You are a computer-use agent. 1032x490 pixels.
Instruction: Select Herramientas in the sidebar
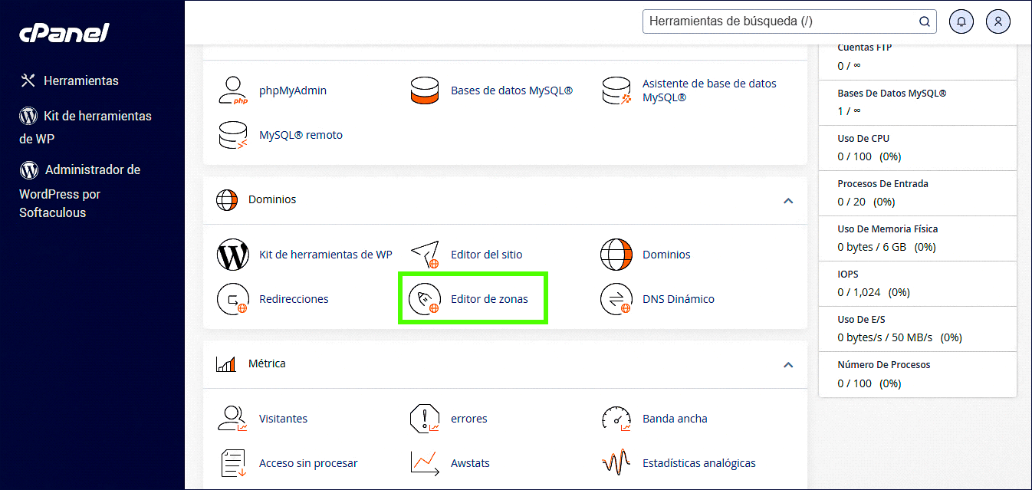(x=81, y=81)
